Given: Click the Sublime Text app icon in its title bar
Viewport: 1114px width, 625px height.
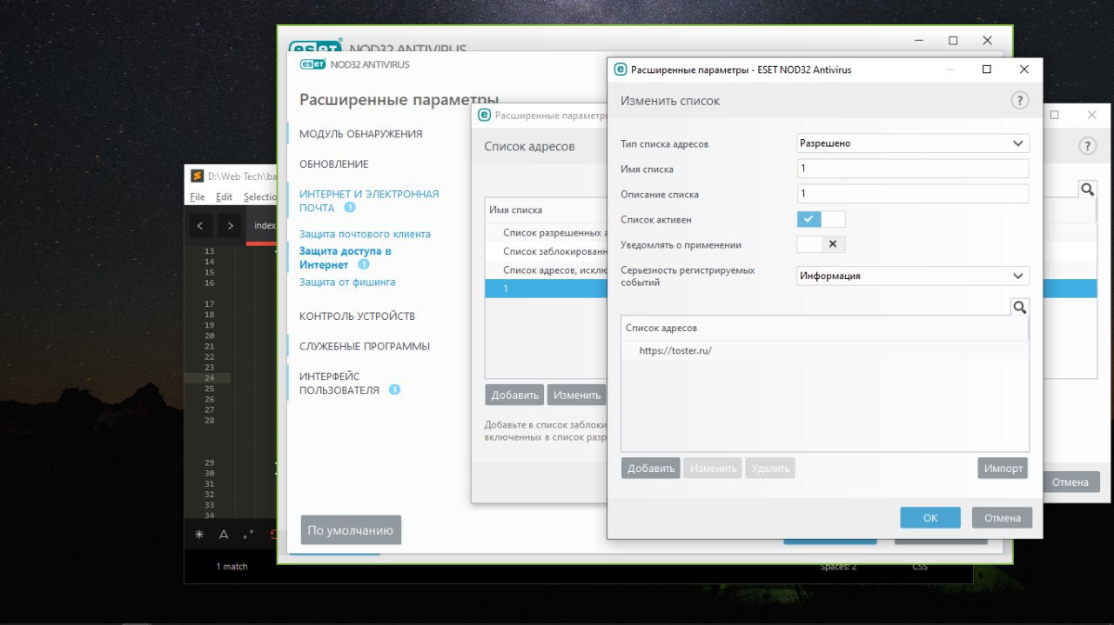Looking at the screenshot, I should pos(197,176).
